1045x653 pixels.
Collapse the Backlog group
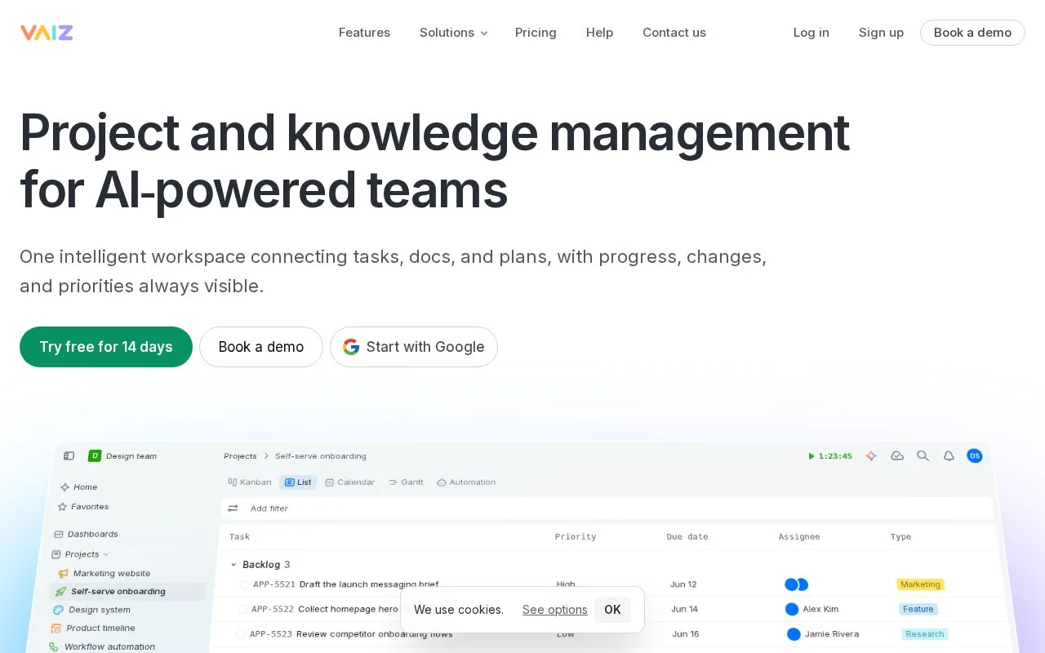point(234,565)
